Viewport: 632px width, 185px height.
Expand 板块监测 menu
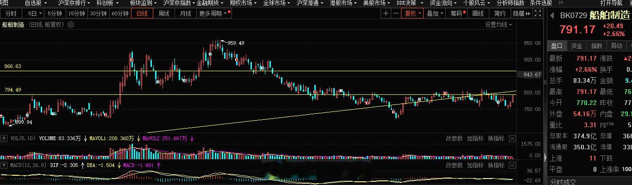coord(144,3)
